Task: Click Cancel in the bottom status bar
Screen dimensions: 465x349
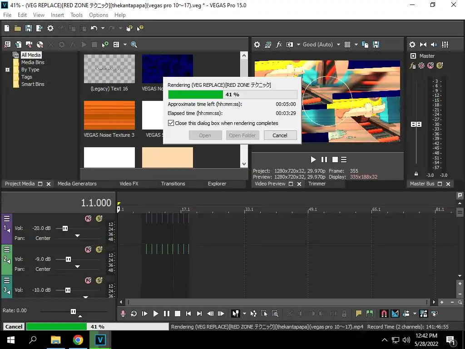Action: click(14, 326)
